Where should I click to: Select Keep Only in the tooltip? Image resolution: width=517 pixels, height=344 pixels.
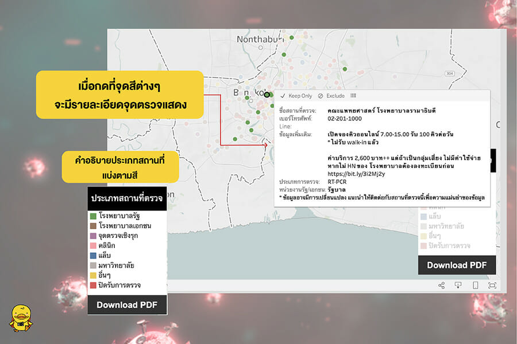(x=300, y=96)
